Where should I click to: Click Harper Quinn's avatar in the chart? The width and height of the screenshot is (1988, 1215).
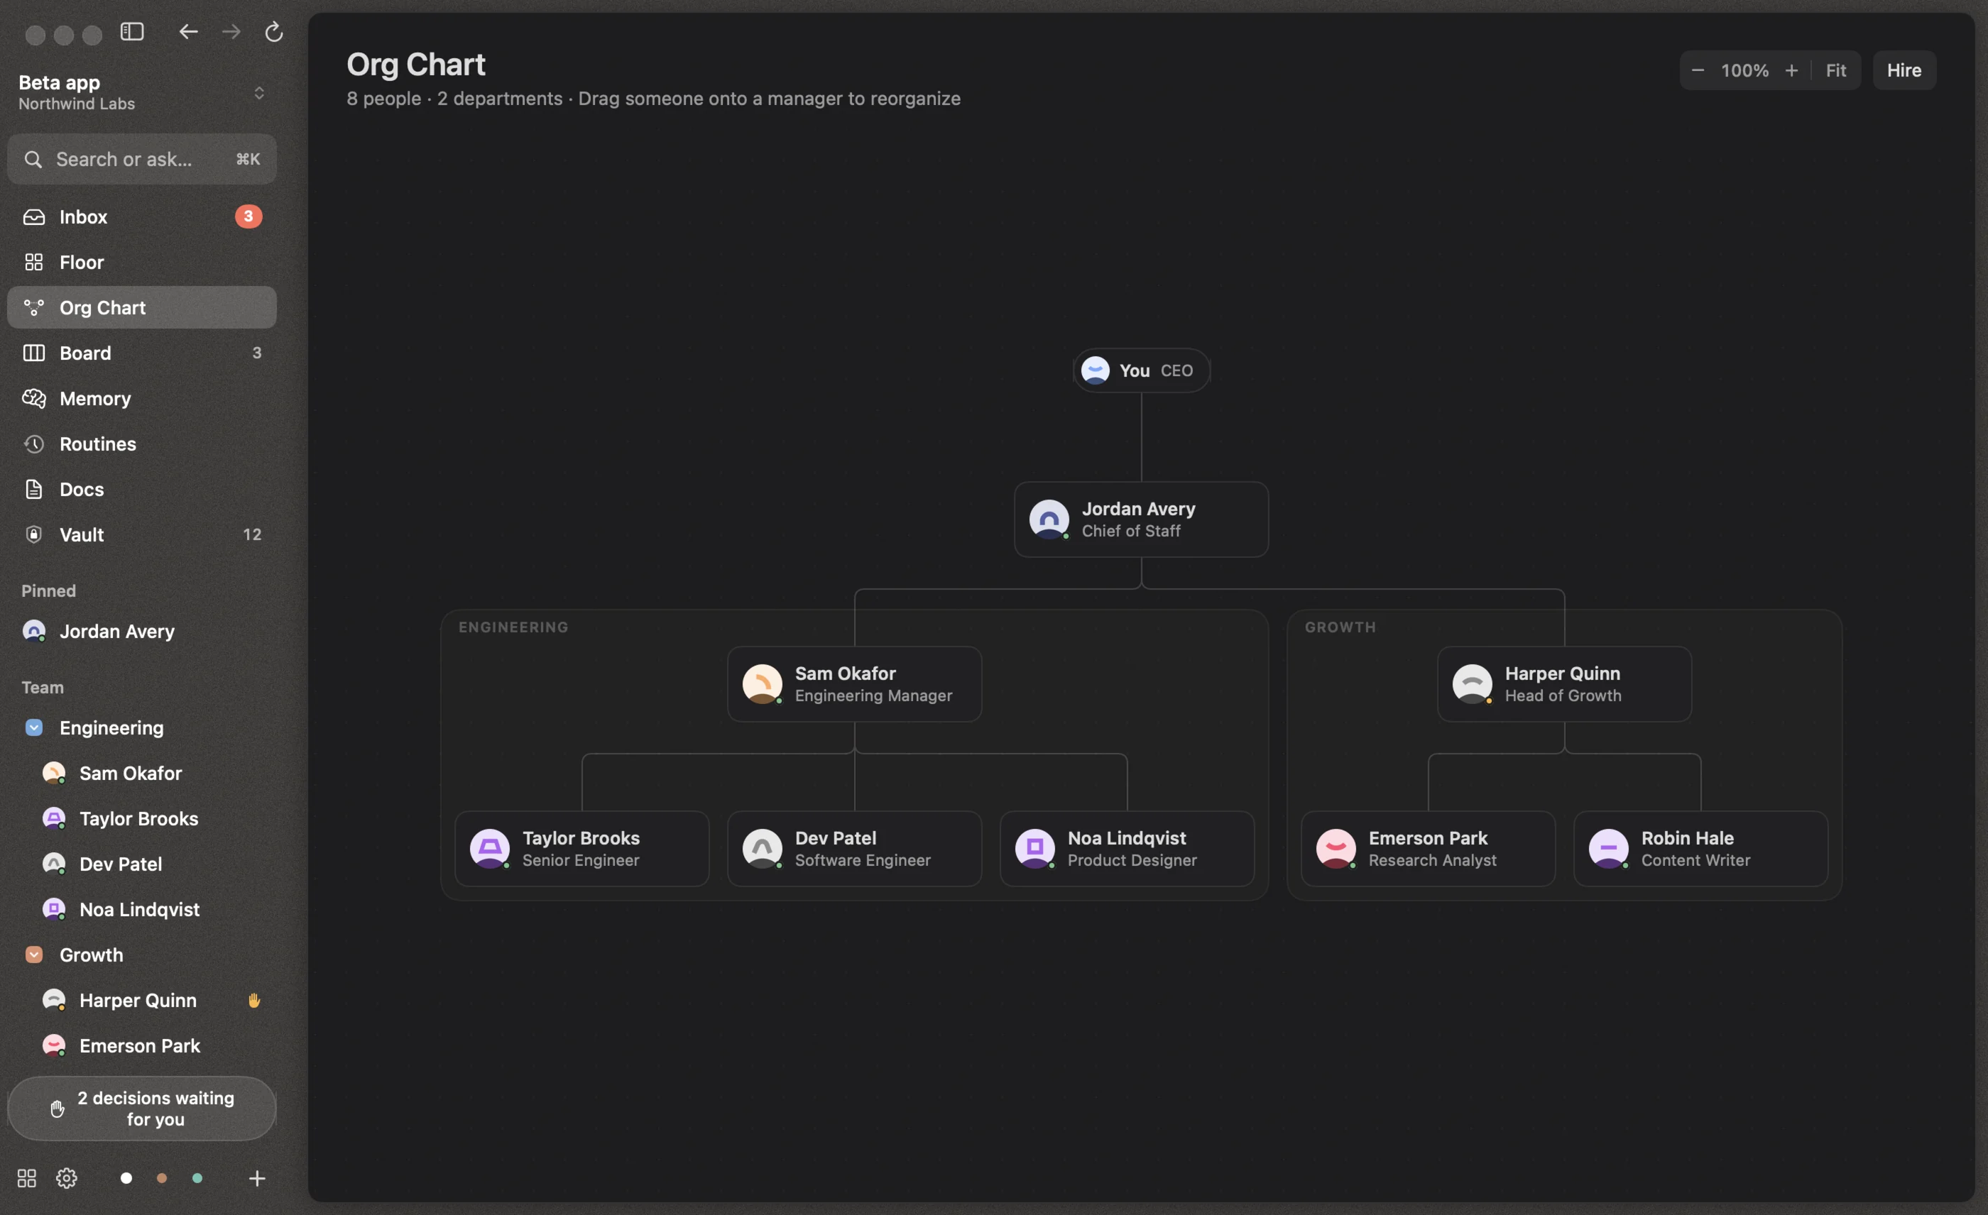click(1472, 683)
